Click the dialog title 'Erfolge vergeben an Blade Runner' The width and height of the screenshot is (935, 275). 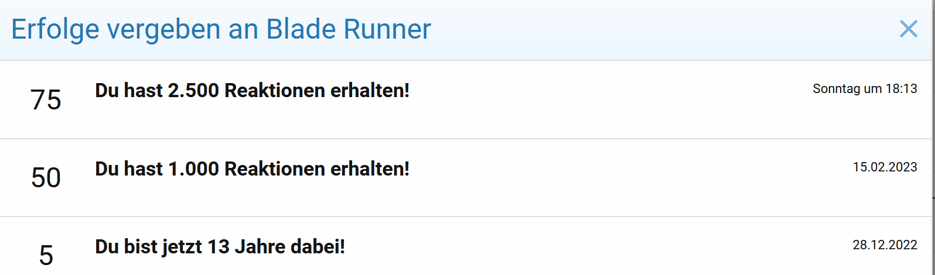tap(221, 29)
